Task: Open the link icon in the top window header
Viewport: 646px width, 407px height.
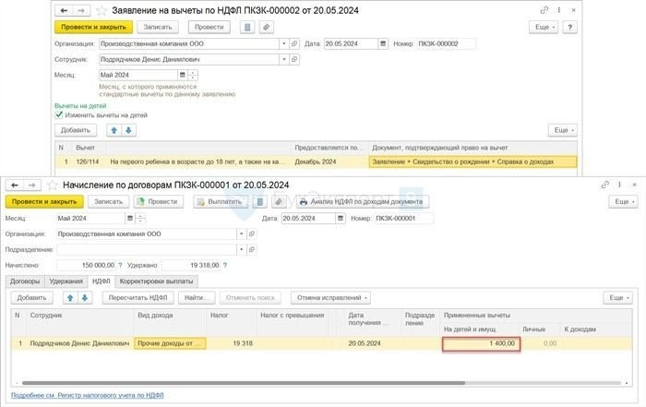Action: coord(544,8)
